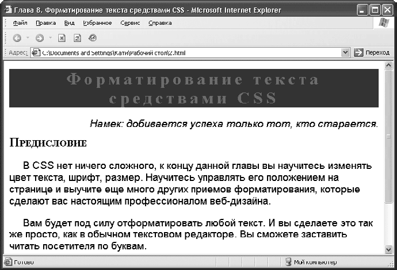Open the Избранное menu
Viewport: 397px width, 270px height.
click(98, 23)
